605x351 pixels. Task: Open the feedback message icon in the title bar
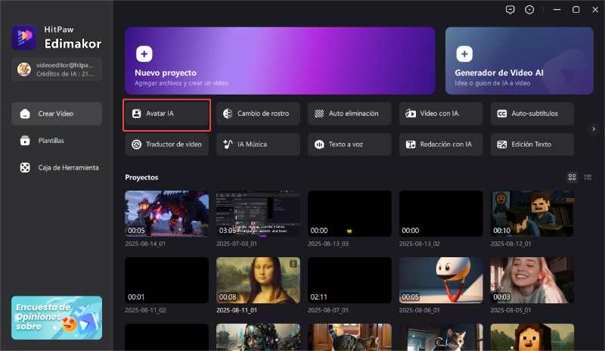coord(510,10)
